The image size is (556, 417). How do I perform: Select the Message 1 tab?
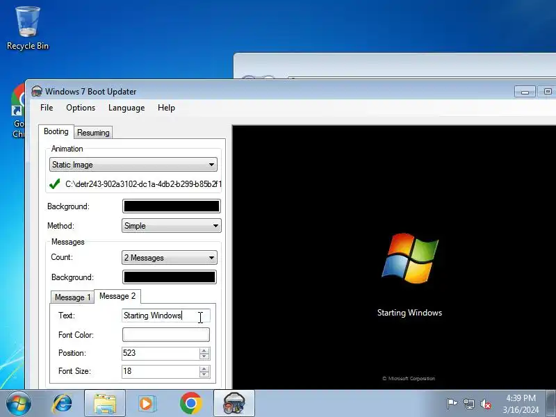(73, 297)
